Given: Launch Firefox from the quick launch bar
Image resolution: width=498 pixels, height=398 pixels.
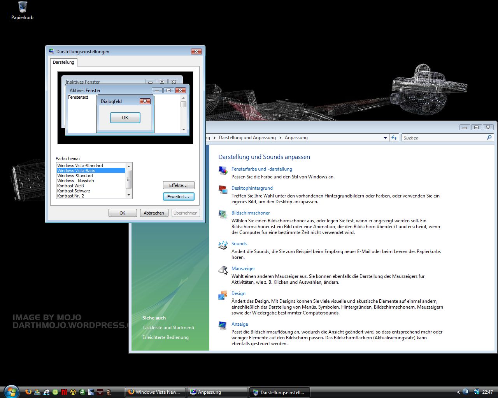Looking at the screenshot, I should pyautogui.click(x=28, y=392).
